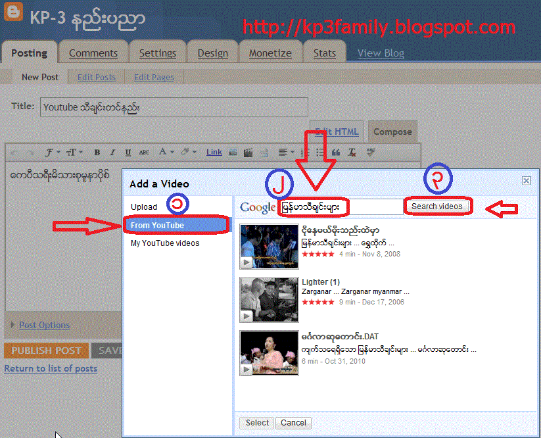Image resolution: width=541 pixels, height=438 pixels.
Task: Click the Google logo in dialog
Action: click(x=258, y=207)
